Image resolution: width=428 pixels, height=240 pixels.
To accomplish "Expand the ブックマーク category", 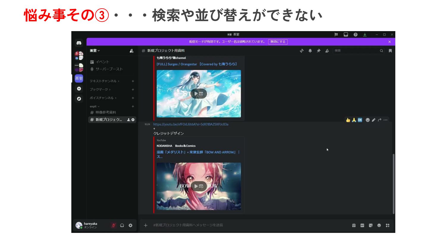I will 100,89.
